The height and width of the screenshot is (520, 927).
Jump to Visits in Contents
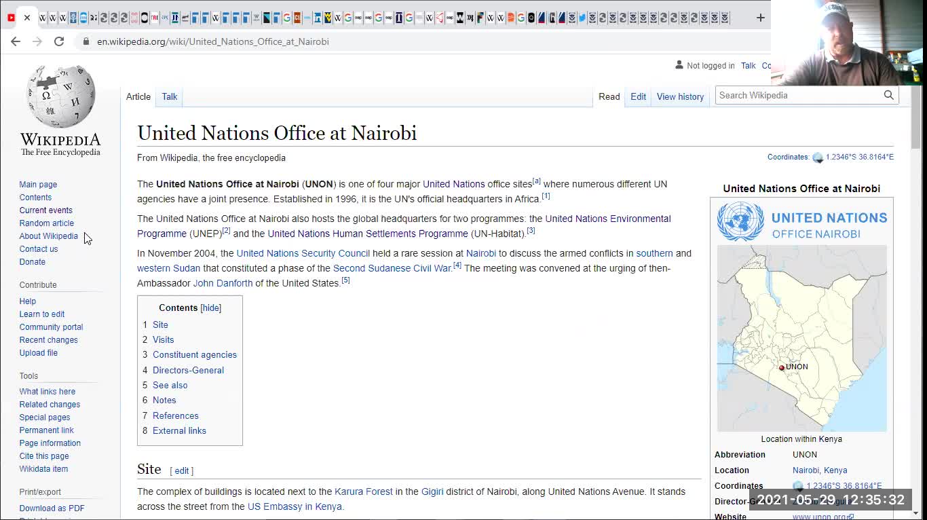(163, 339)
